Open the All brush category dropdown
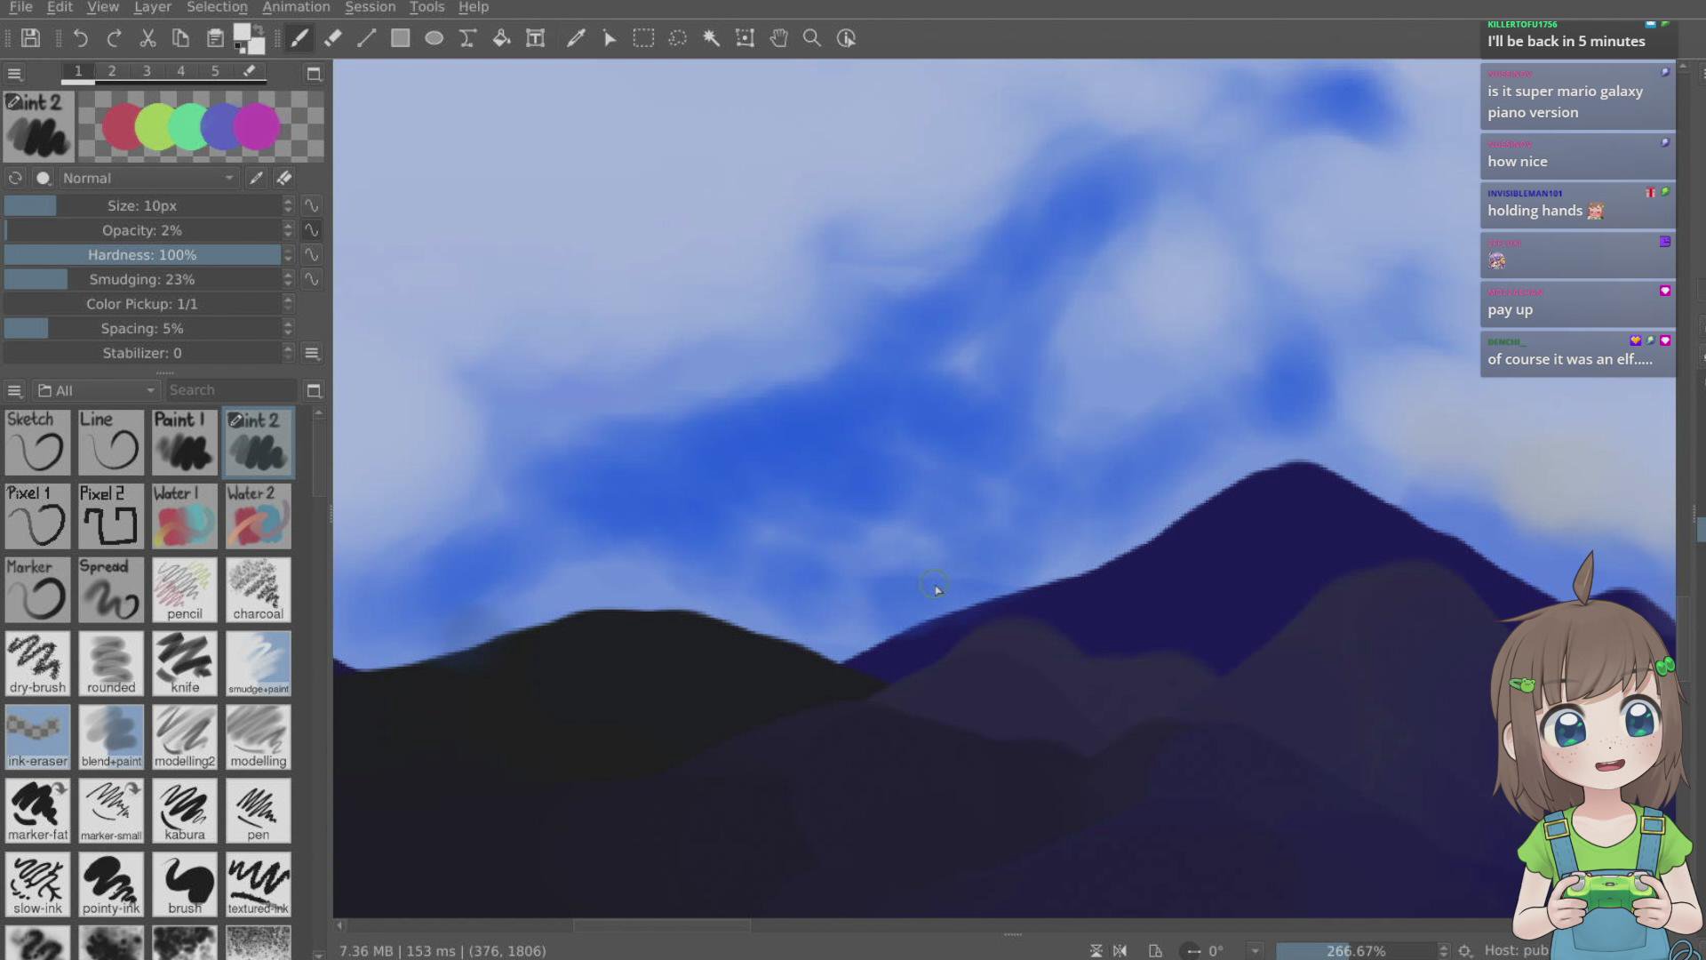This screenshot has width=1706, height=960. click(96, 390)
